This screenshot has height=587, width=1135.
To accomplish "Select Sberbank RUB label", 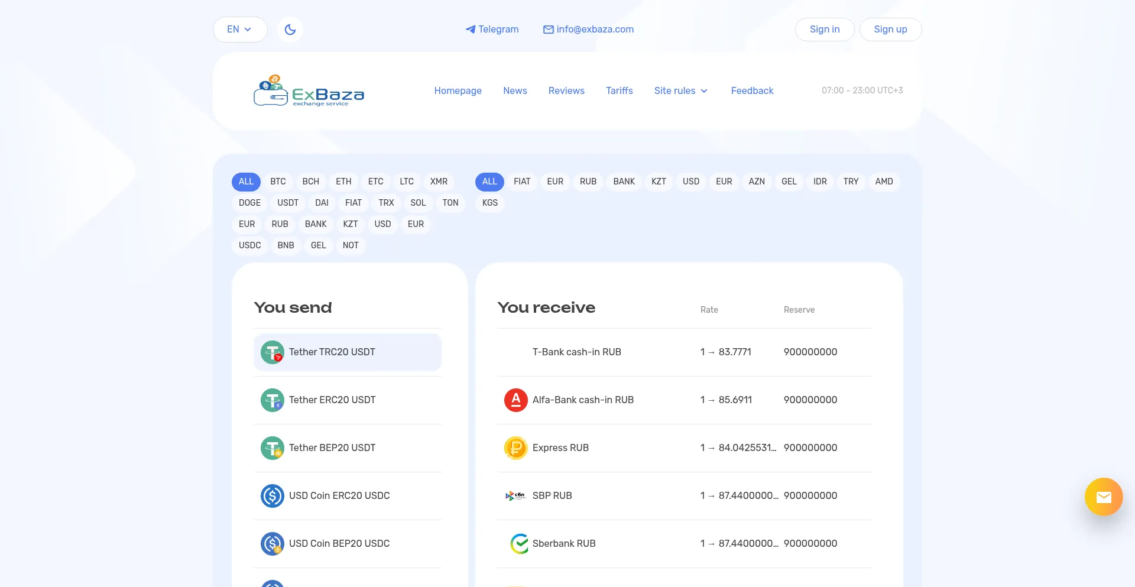I will click(564, 544).
